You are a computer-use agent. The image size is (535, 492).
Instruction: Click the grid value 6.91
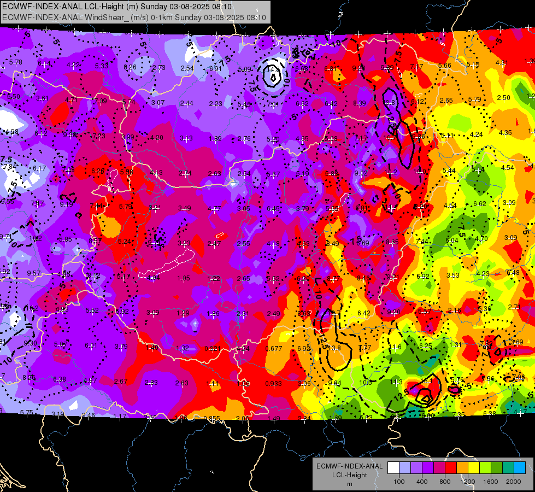pyautogui.click(x=215, y=69)
